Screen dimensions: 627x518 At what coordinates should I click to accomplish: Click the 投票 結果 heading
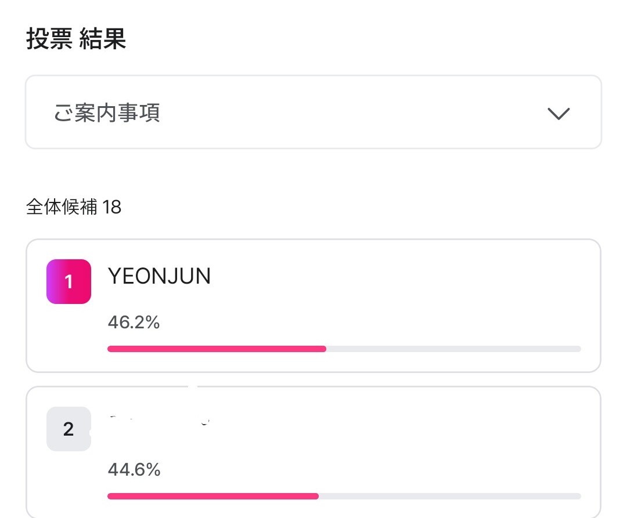pos(76,39)
